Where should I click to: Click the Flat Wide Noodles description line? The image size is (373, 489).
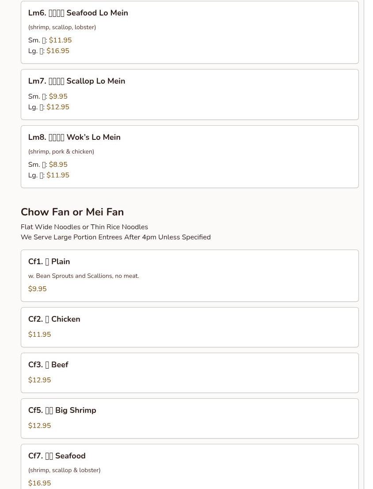tap(84, 227)
